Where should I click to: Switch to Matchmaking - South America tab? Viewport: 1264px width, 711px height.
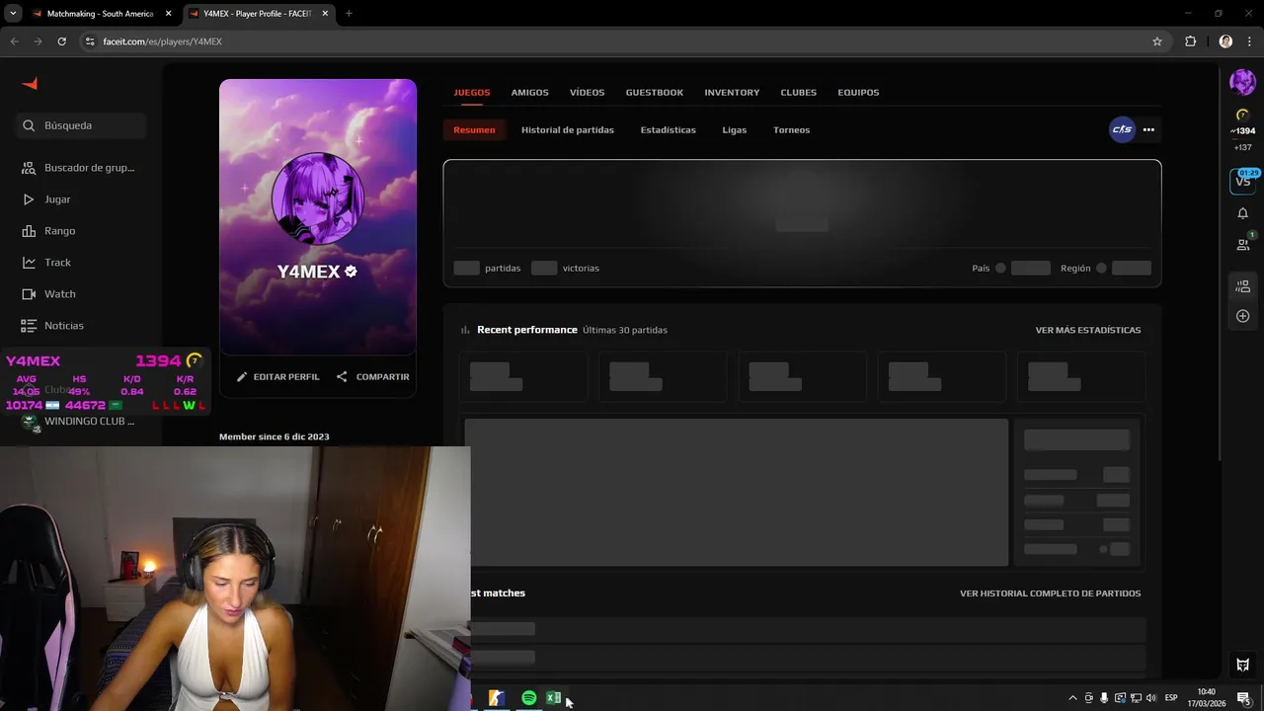(x=102, y=14)
